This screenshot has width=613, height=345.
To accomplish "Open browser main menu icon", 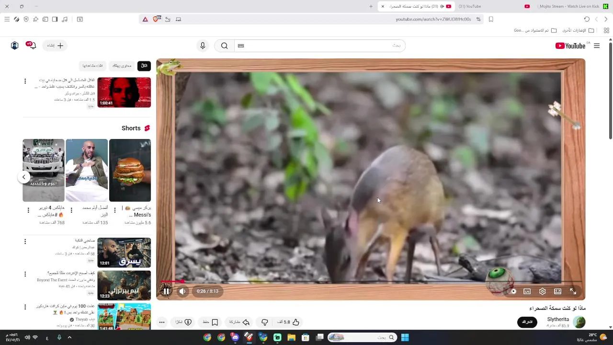I will tap(7, 19).
